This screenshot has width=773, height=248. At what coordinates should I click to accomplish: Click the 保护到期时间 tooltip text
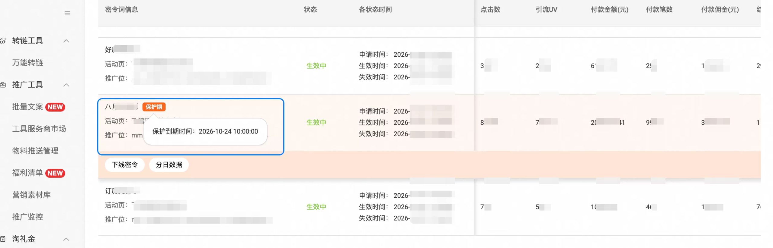point(205,131)
